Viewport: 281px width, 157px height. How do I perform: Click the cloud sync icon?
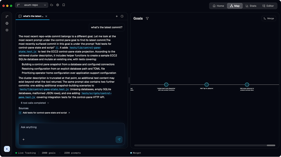52,5
